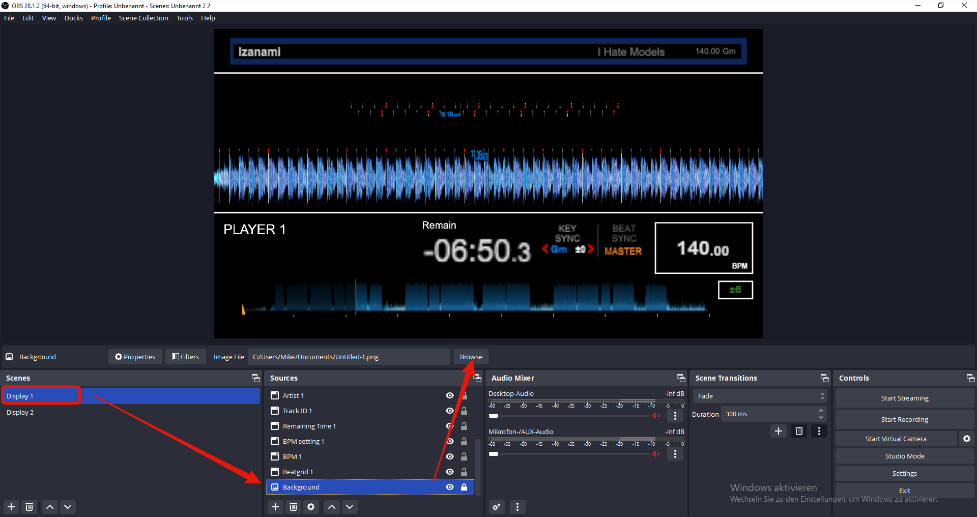Remove the selected scene with the trash icon

30,507
